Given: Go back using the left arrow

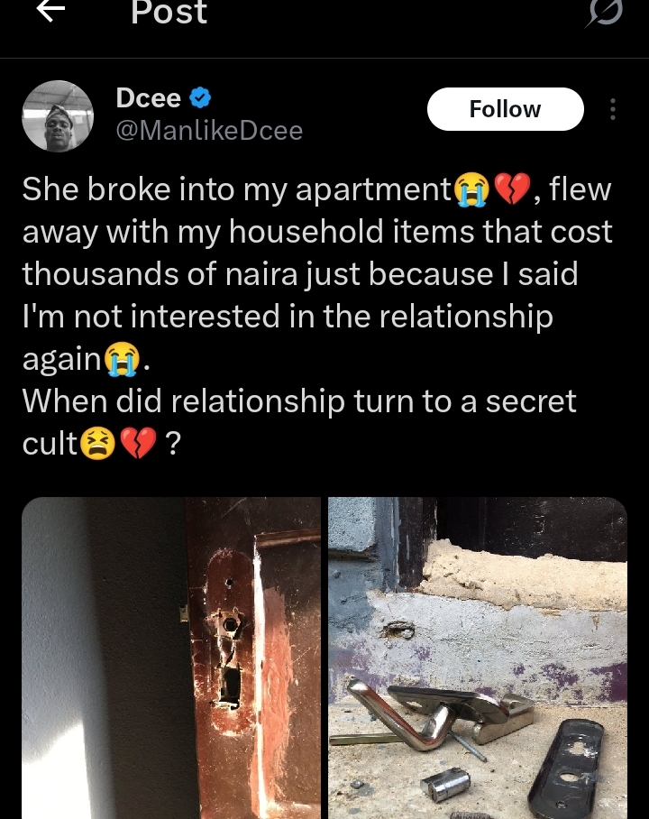Looking at the screenshot, I should [x=50, y=11].
